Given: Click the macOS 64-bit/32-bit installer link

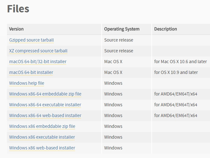Looking at the screenshot, I should click(38, 62).
